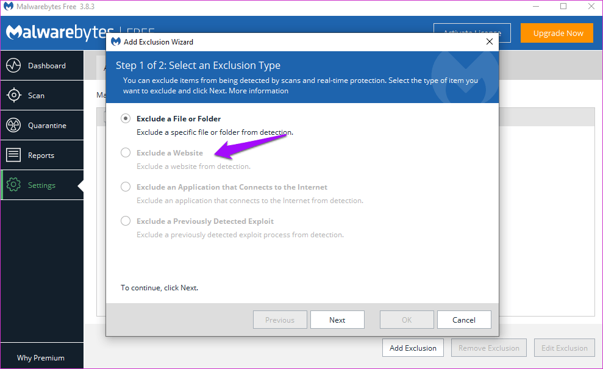Maximize the Malwarebytes main window
This screenshot has width=603, height=369.
coord(563,6)
